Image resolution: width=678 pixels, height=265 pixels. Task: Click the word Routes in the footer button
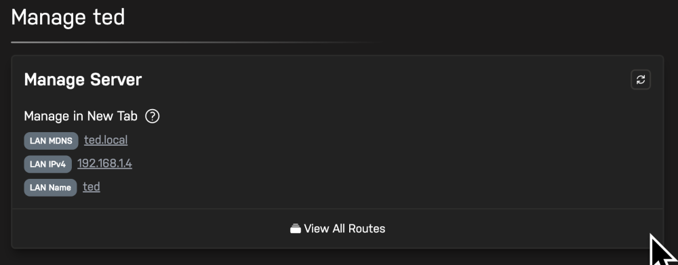click(x=367, y=228)
